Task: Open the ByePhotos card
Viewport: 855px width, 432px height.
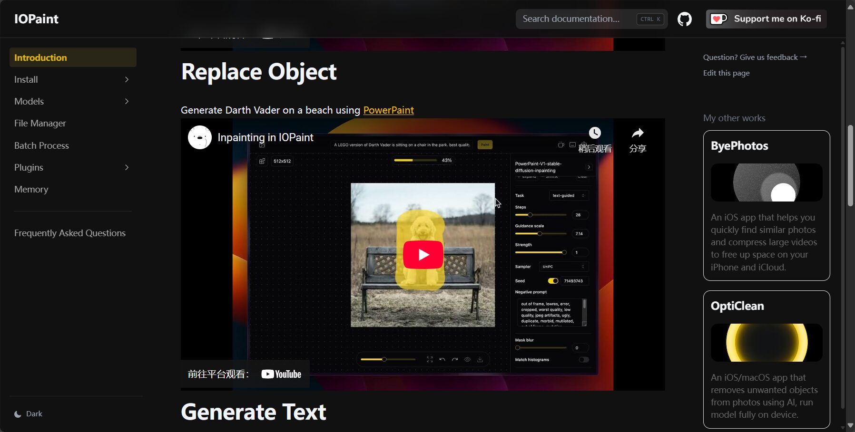Action: pyautogui.click(x=767, y=205)
